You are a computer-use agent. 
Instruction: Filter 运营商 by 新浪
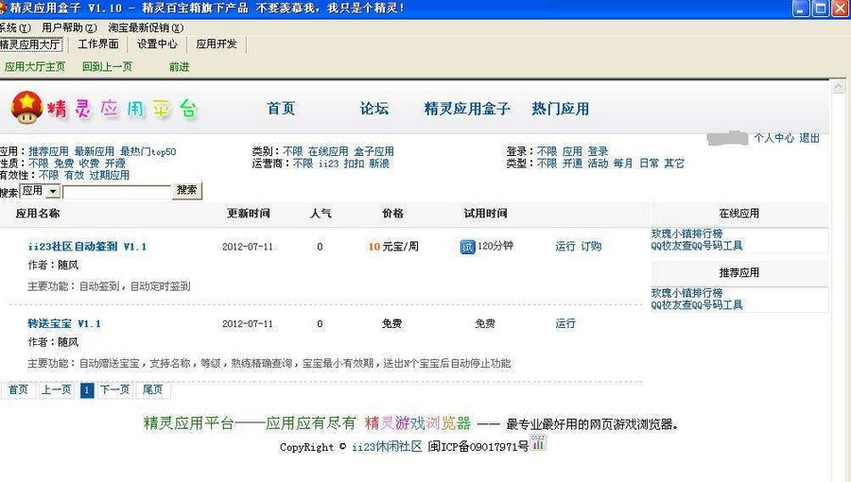point(379,164)
